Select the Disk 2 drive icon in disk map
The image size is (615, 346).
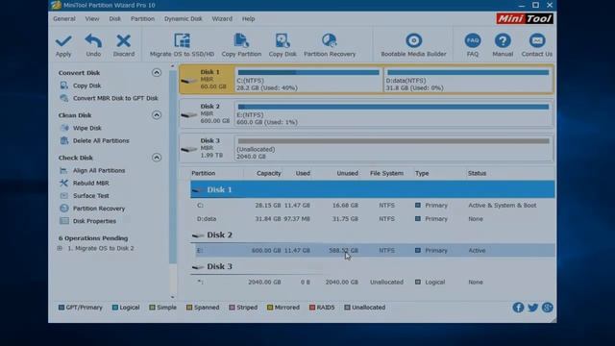click(188, 114)
